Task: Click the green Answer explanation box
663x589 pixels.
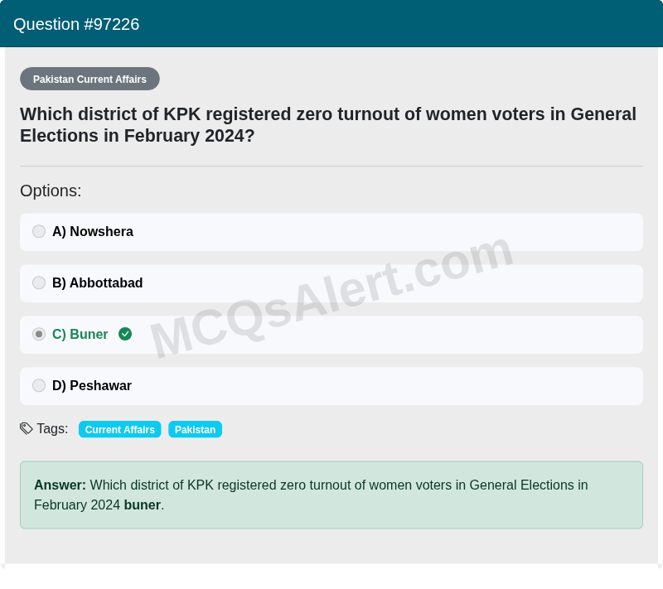Action: 331,495
